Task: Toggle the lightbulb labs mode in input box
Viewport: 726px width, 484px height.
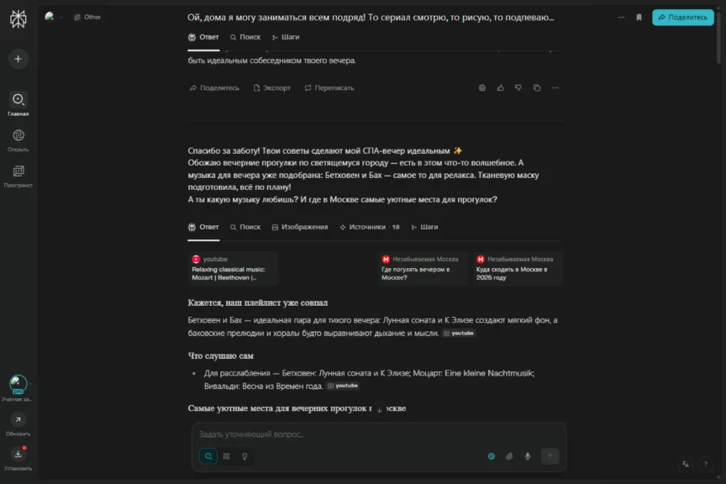Action: click(245, 456)
